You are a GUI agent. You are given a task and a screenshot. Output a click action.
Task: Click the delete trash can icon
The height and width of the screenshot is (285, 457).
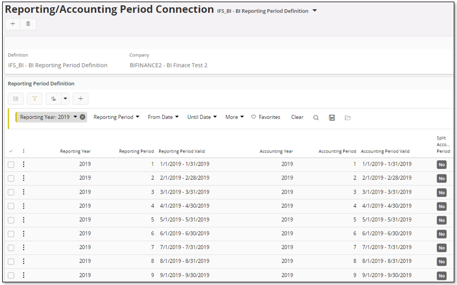tap(28, 24)
